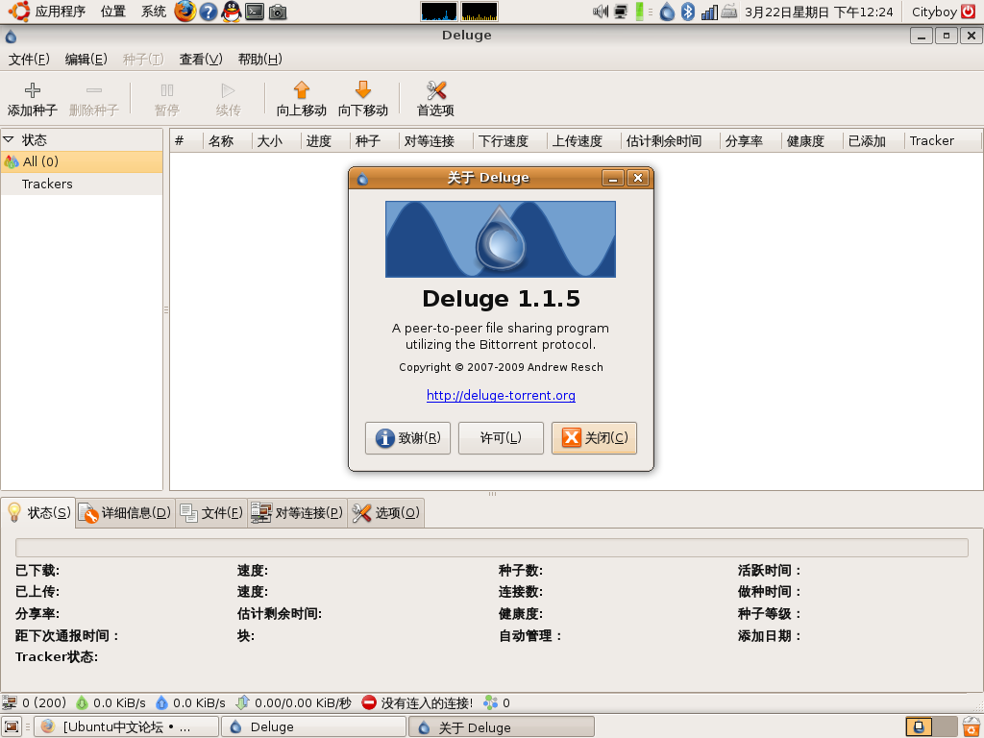Open the 位置 places menu

(113, 12)
